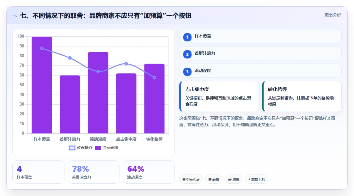Select the 首屏注意力 list item
This screenshot has height=196, width=354.
tap(260, 53)
